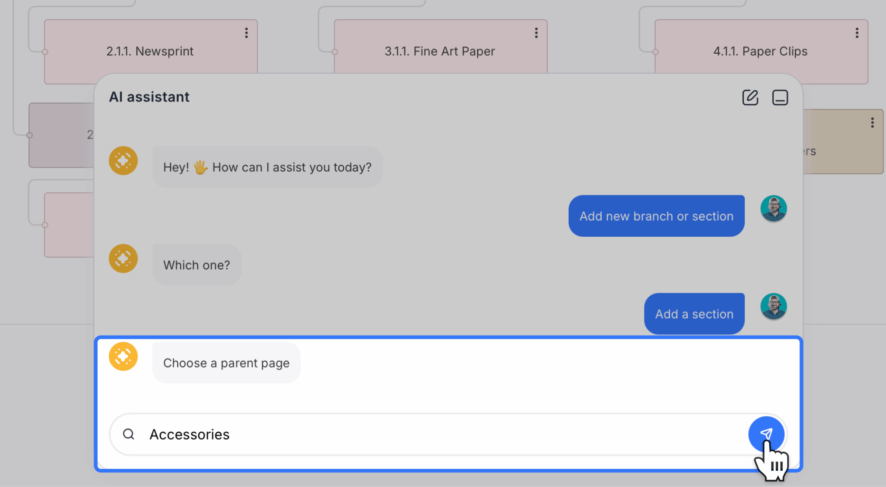Viewport: 886px width, 487px height.
Task: Click the 'Which one?' assistant message
Action: (x=197, y=265)
